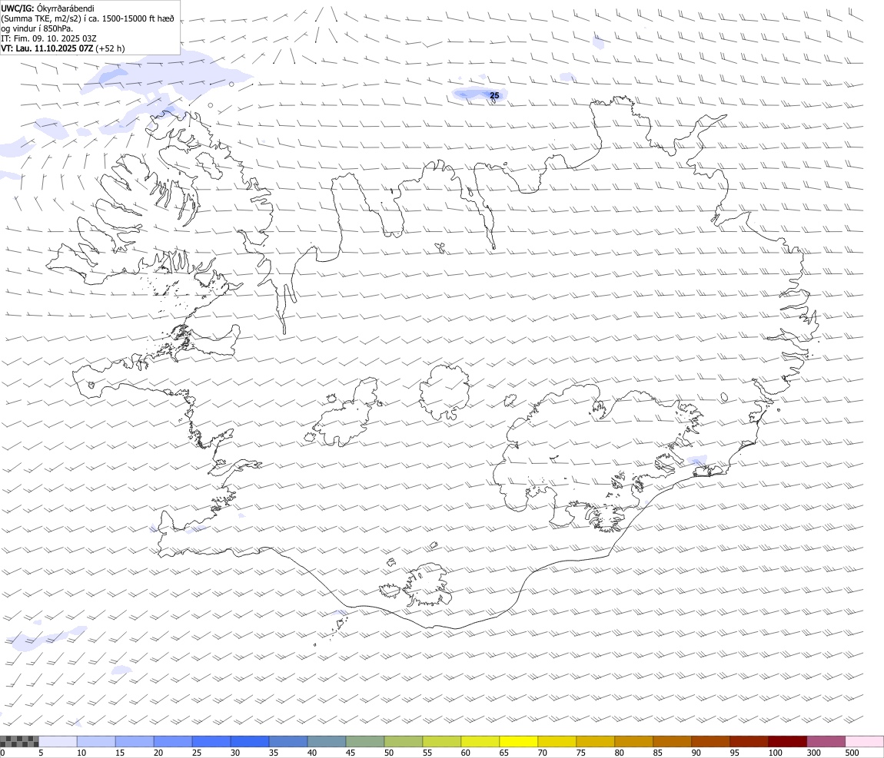Select the 65–70 yellow legend swatch
This screenshot has height=758, width=884.
point(519,741)
